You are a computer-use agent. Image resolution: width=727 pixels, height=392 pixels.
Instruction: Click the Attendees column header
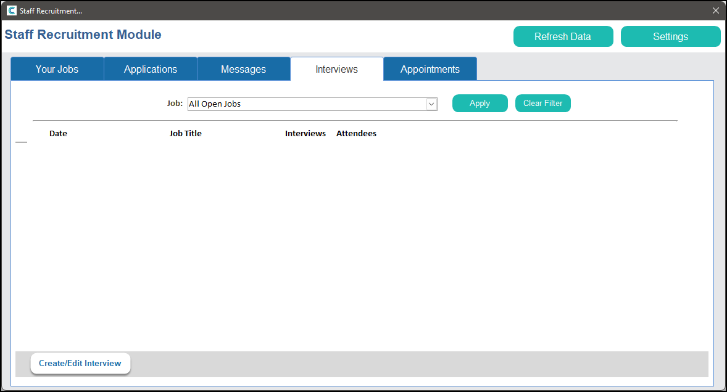356,133
